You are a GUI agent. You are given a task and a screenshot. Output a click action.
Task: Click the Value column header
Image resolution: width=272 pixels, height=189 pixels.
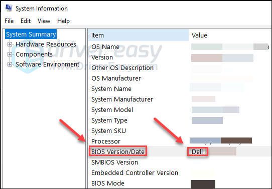[230, 35]
